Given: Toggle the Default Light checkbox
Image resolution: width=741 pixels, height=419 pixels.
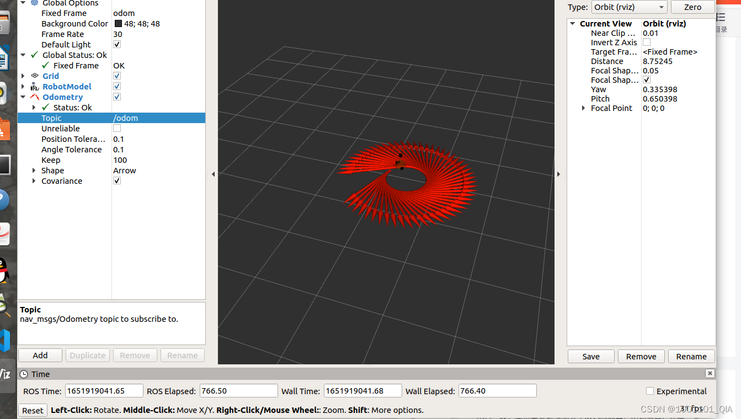Looking at the screenshot, I should coord(117,44).
